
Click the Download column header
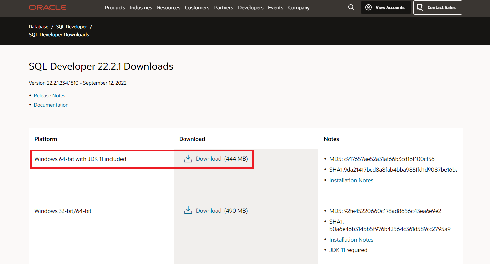tap(192, 139)
